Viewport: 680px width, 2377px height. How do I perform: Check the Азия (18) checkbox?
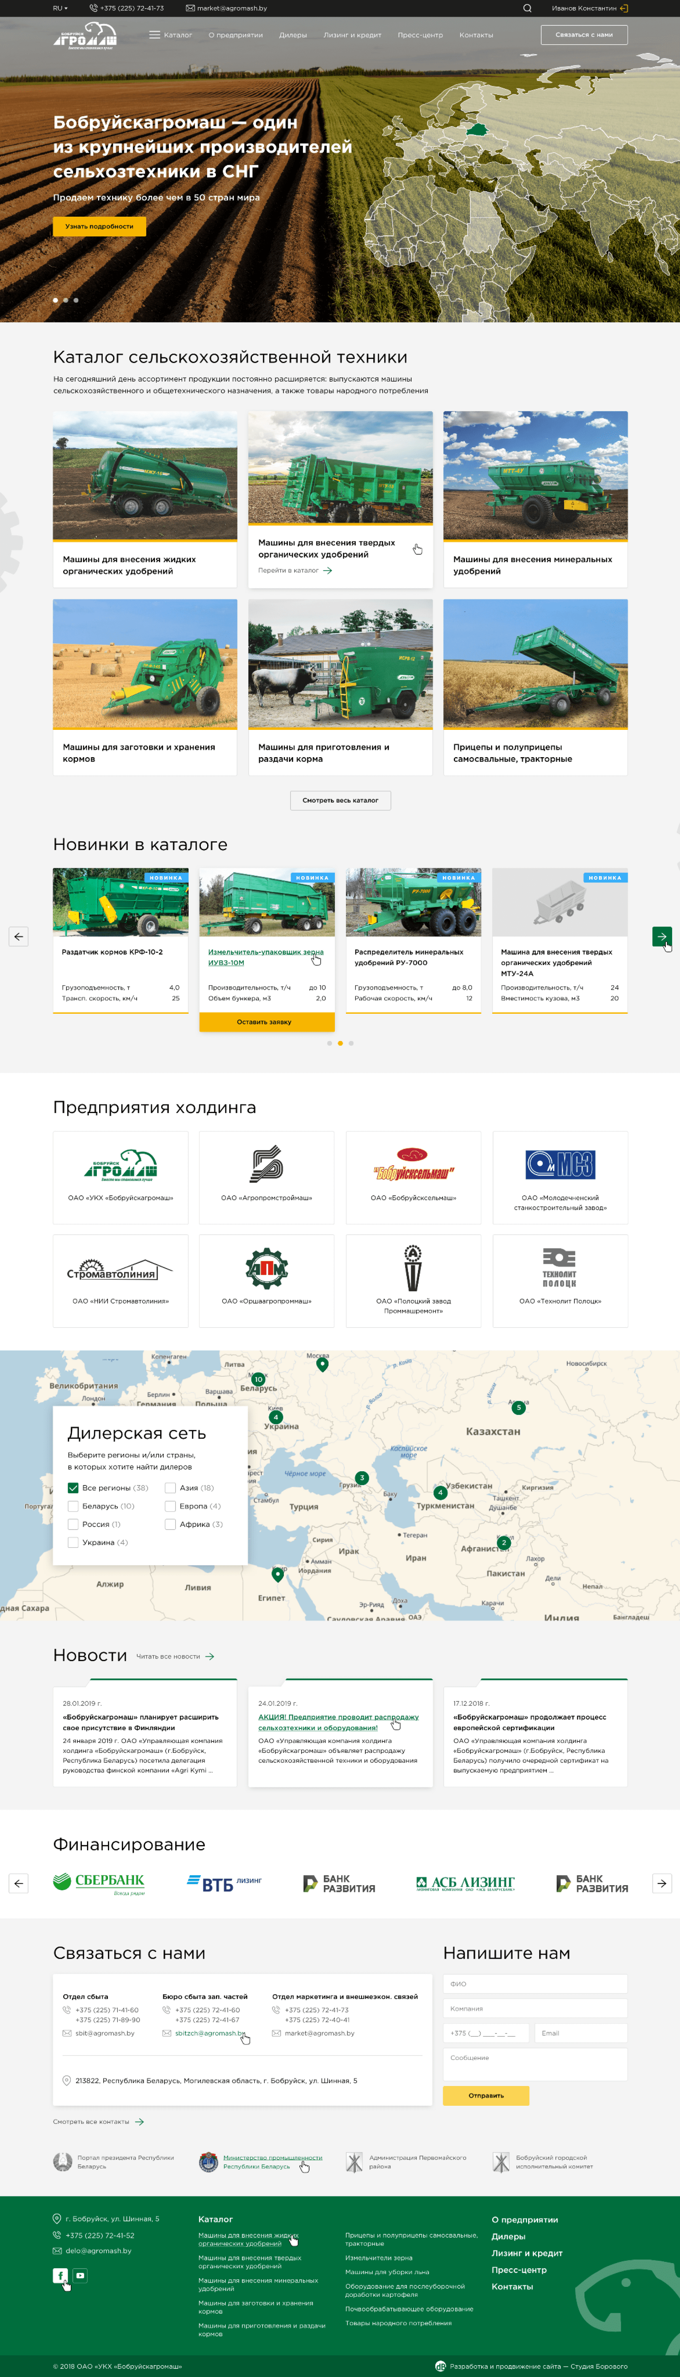tap(170, 1487)
